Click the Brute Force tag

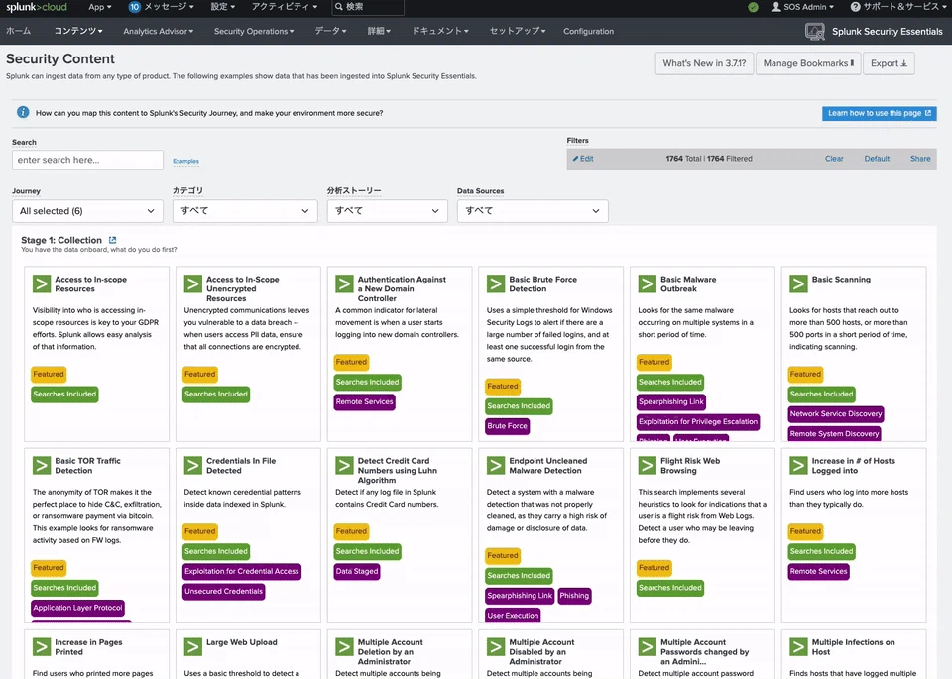(507, 426)
